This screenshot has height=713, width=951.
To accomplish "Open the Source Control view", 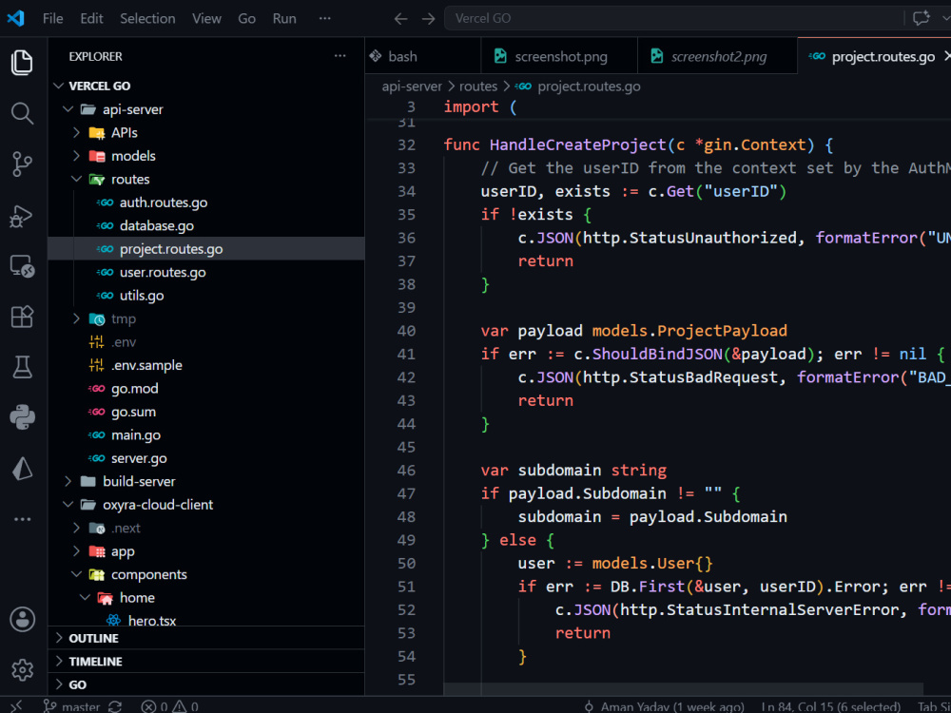I will (23, 164).
